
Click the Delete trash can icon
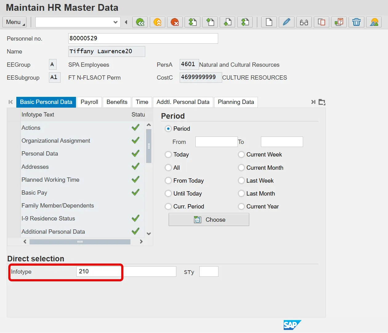point(356,22)
